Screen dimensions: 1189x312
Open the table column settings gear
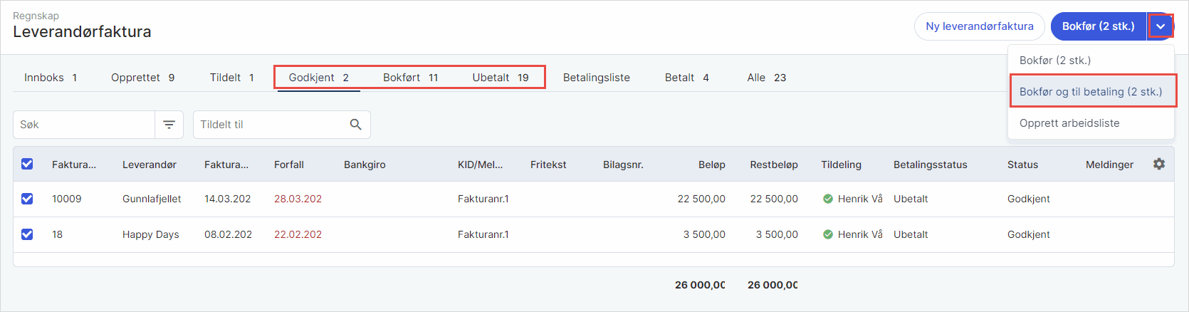point(1159,165)
